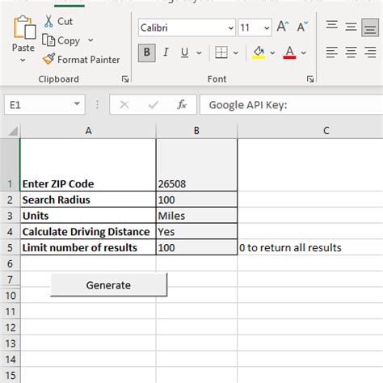Viewport: 383px width, 383px height.
Task: Select row 2 header
Action: pyautogui.click(x=10, y=200)
